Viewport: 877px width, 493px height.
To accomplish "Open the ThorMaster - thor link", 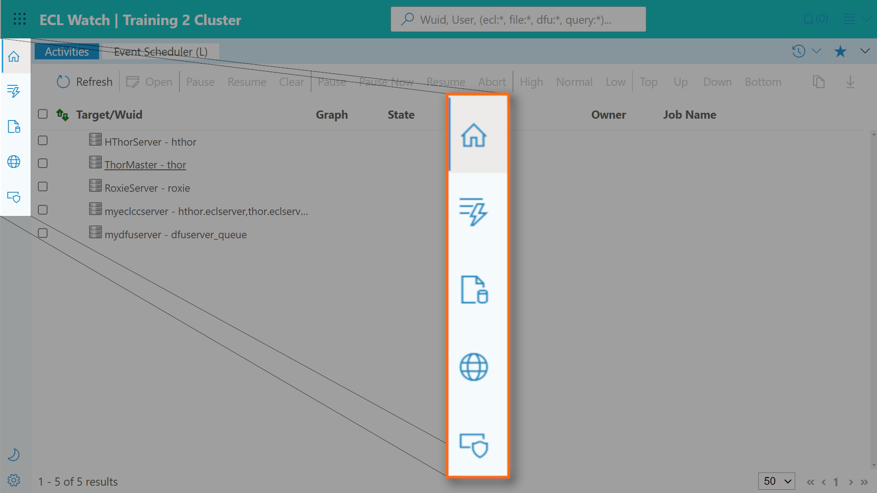I will [145, 165].
